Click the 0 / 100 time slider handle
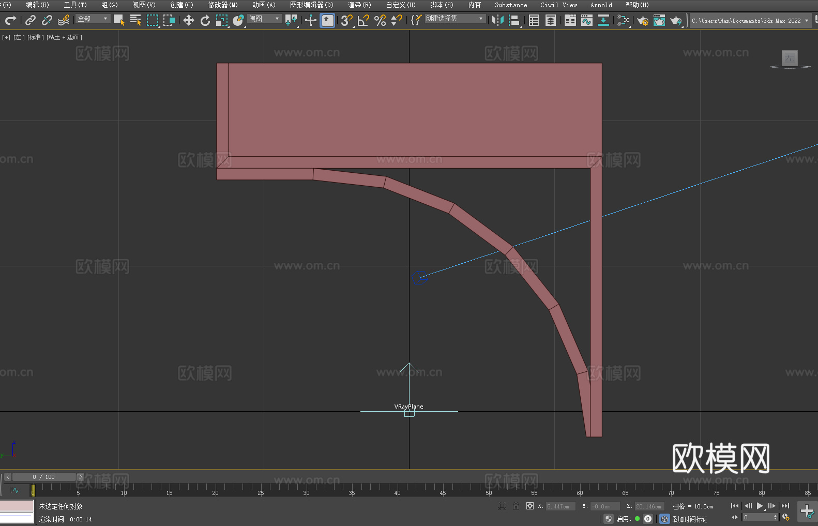818x526 pixels. [44, 477]
